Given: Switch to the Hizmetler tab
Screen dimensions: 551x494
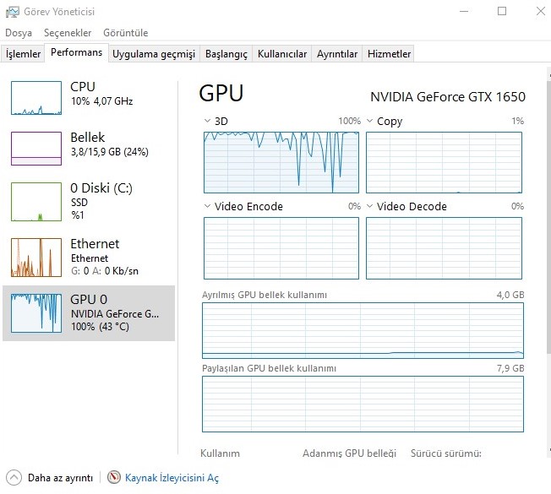Looking at the screenshot, I should (389, 54).
